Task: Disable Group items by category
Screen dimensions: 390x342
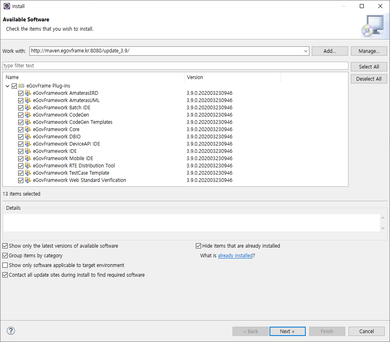Action: [x=5, y=256]
